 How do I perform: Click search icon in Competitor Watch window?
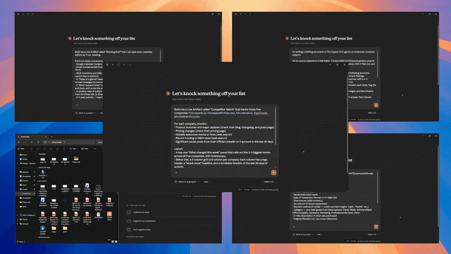pos(119,65)
